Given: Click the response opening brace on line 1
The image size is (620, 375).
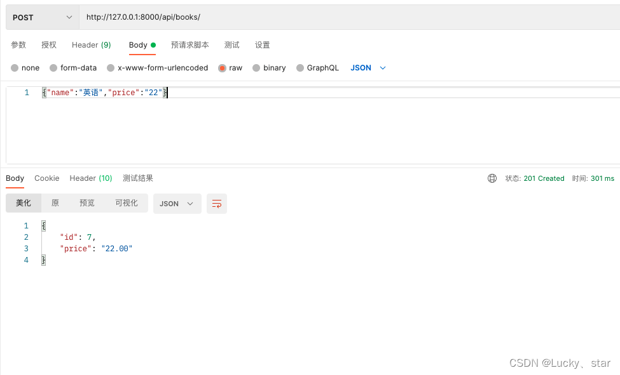Looking at the screenshot, I should [x=43, y=226].
